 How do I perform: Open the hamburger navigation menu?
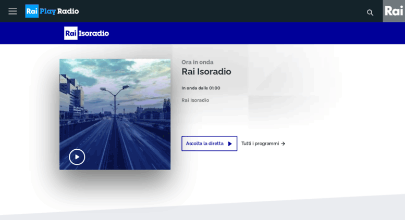[x=13, y=11]
